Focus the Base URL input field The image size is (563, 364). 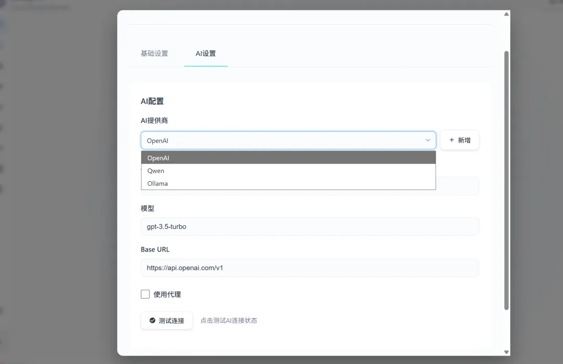pos(310,268)
